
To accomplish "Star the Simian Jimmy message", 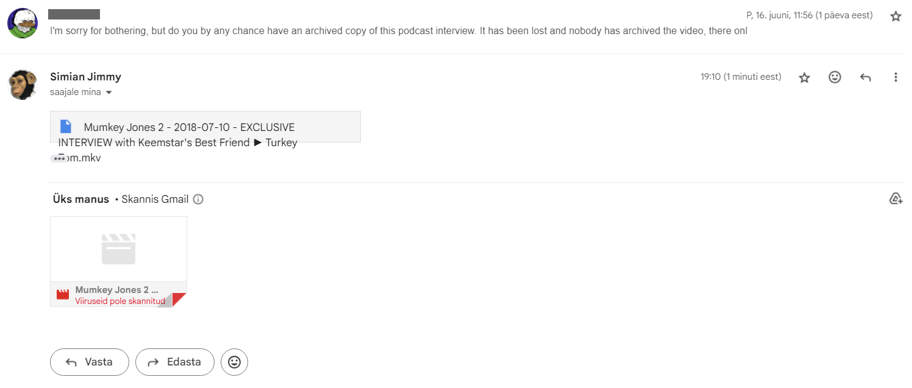I will point(805,77).
